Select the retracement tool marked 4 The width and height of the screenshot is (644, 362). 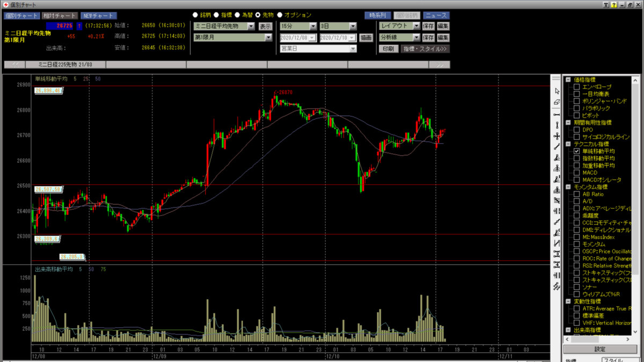[557, 264]
